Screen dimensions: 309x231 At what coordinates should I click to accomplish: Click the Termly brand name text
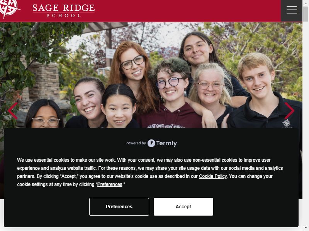coord(166,143)
